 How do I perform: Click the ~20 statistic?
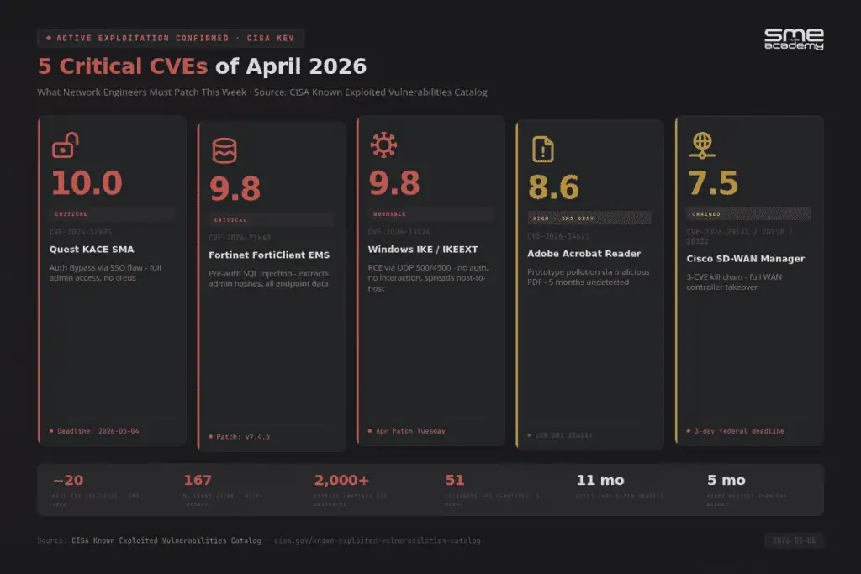[68, 480]
